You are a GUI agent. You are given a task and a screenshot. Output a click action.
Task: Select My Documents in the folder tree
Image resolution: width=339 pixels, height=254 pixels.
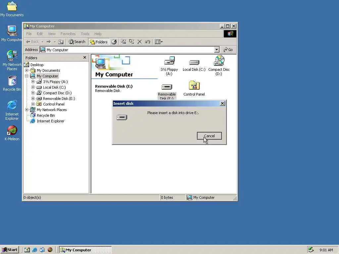pyautogui.click(x=48, y=70)
